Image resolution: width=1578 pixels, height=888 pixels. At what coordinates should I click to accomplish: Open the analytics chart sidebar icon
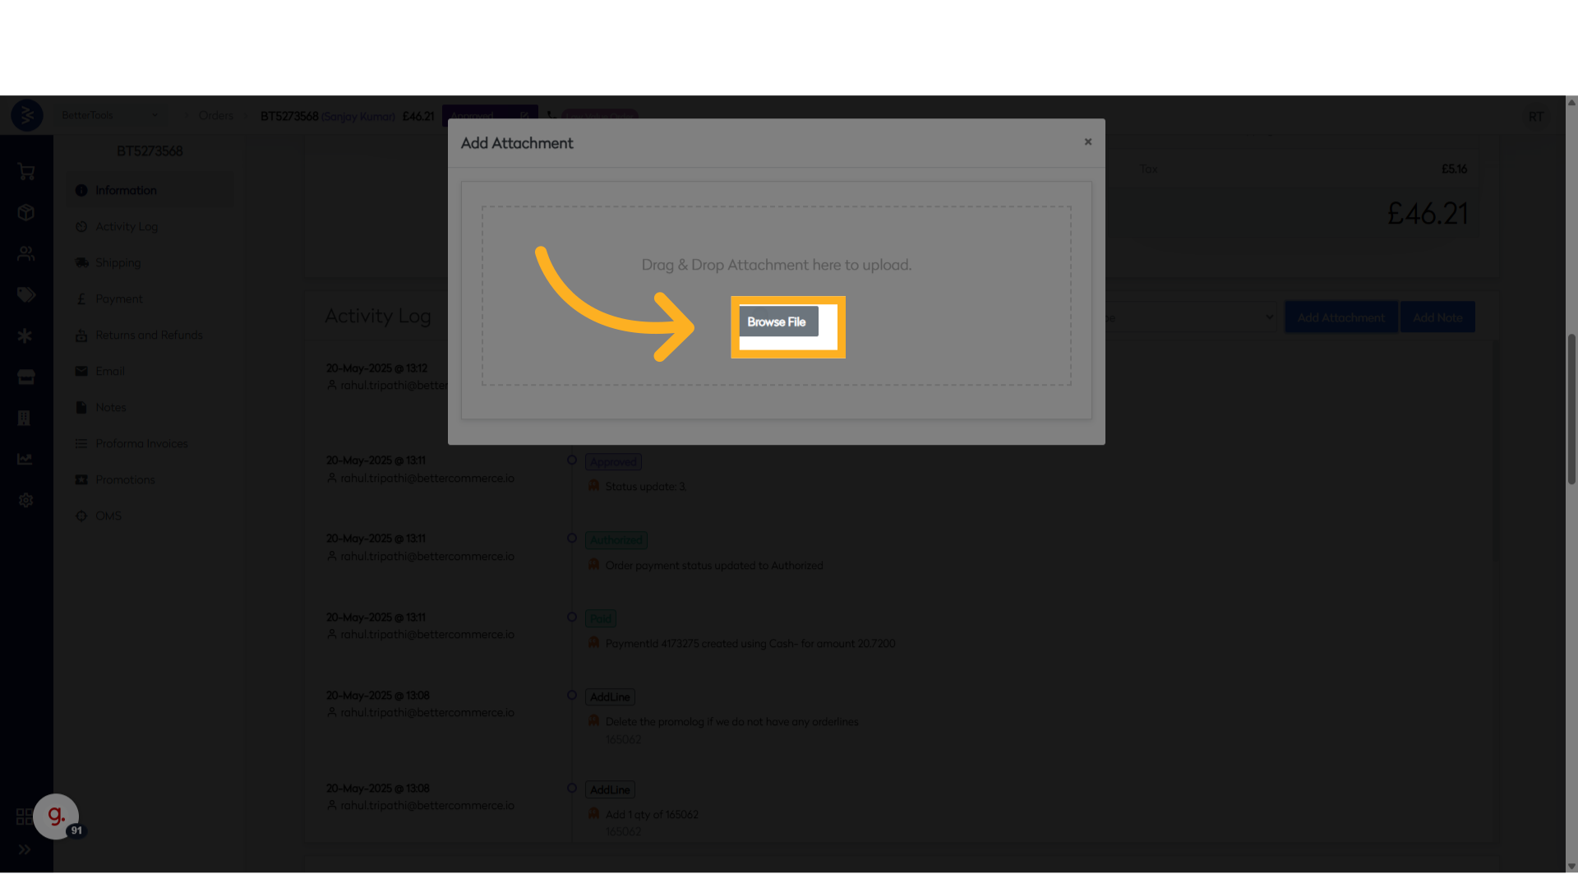(x=26, y=459)
